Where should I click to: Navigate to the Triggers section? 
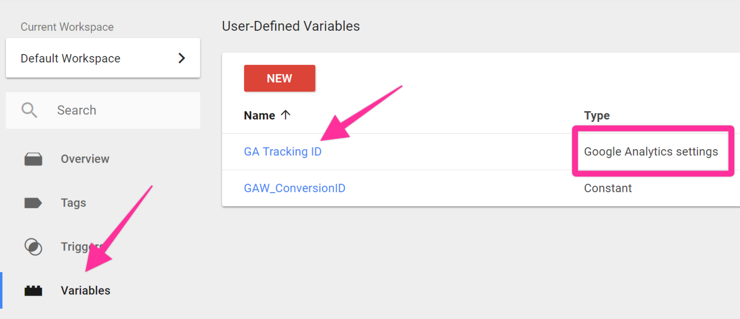78,246
